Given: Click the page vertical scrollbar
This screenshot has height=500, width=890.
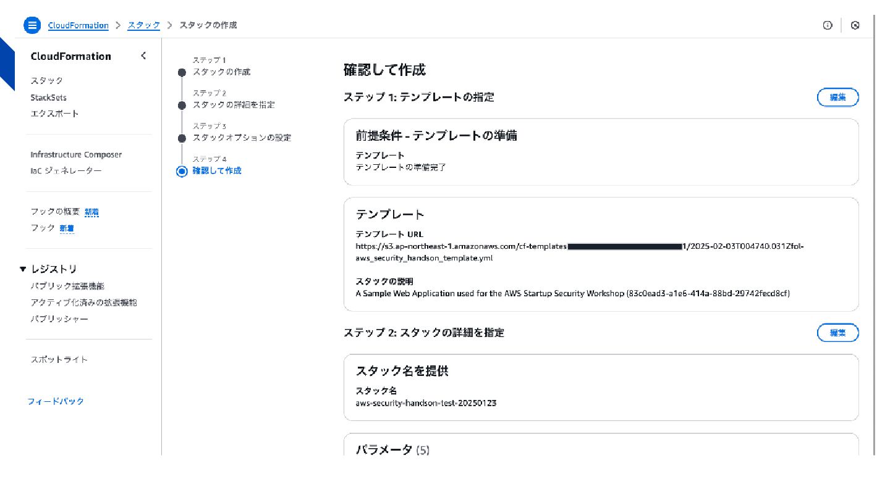Looking at the screenshot, I should click(875, 235).
